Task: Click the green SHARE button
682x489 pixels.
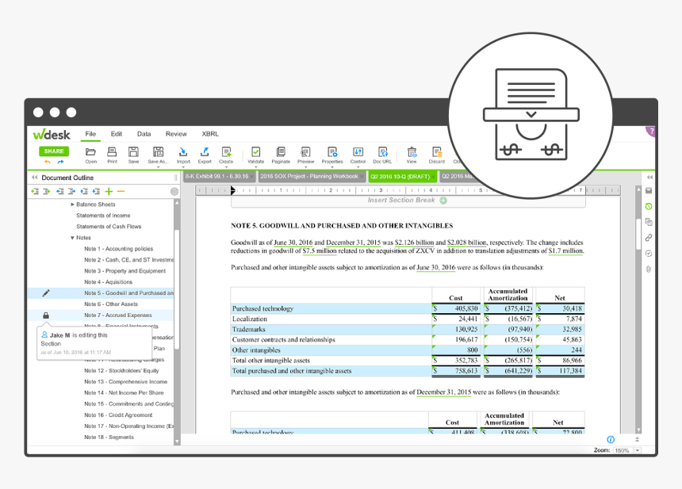Action: (x=54, y=151)
